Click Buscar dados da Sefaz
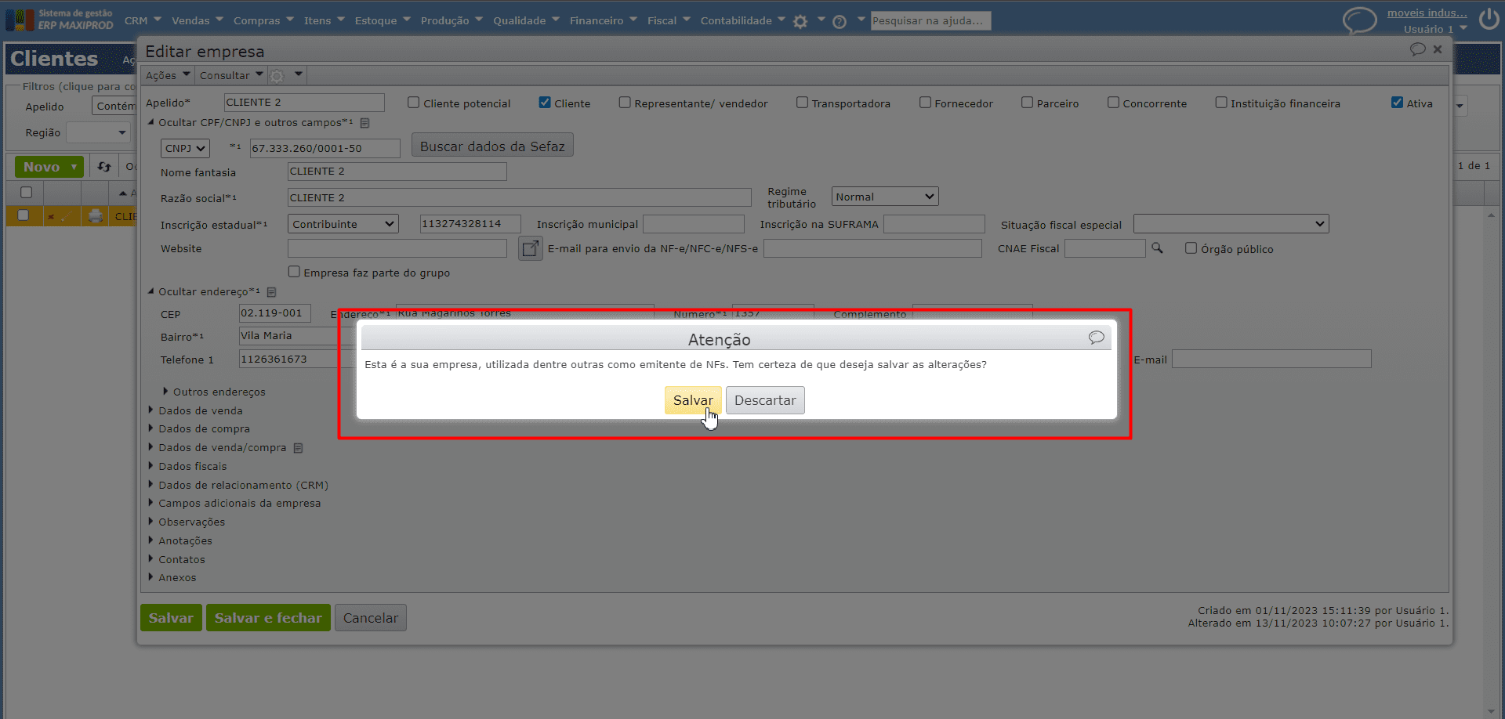This screenshot has height=719, width=1505. point(492,146)
